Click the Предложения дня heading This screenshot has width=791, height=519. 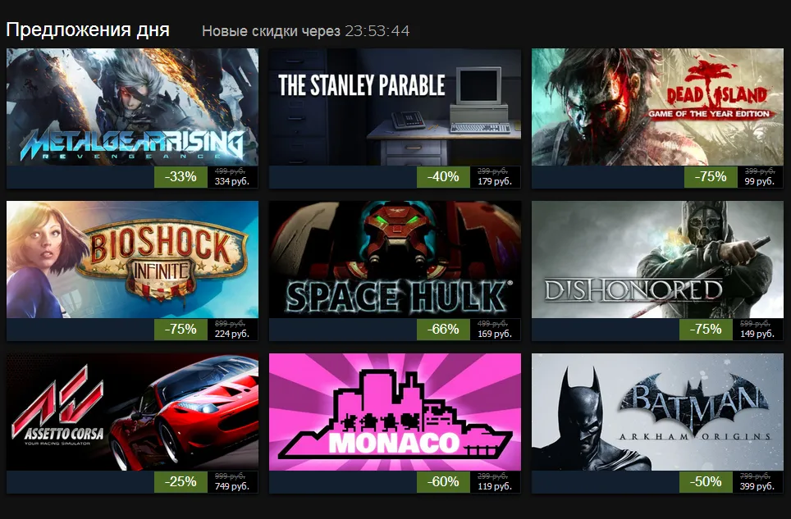[x=88, y=30]
